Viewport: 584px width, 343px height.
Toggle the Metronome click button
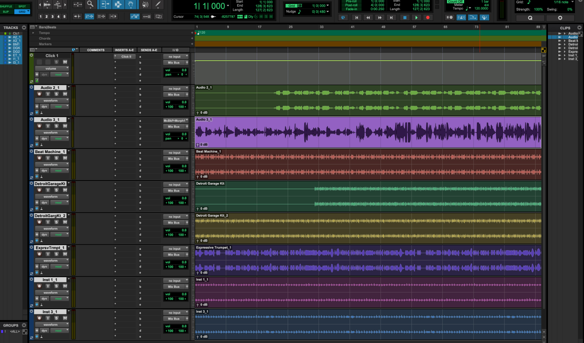(x=461, y=18)
